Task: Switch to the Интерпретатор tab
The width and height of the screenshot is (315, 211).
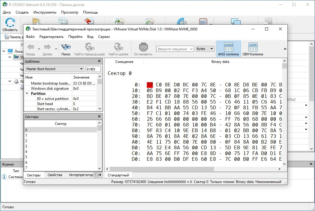Action: [x=81, y=175]
